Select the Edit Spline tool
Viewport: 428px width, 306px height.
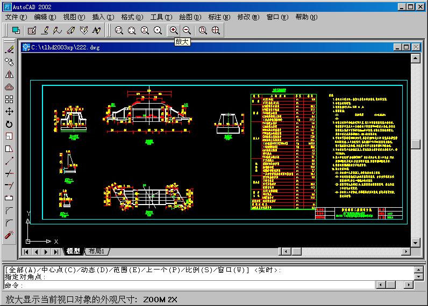[x=58, y=30]
